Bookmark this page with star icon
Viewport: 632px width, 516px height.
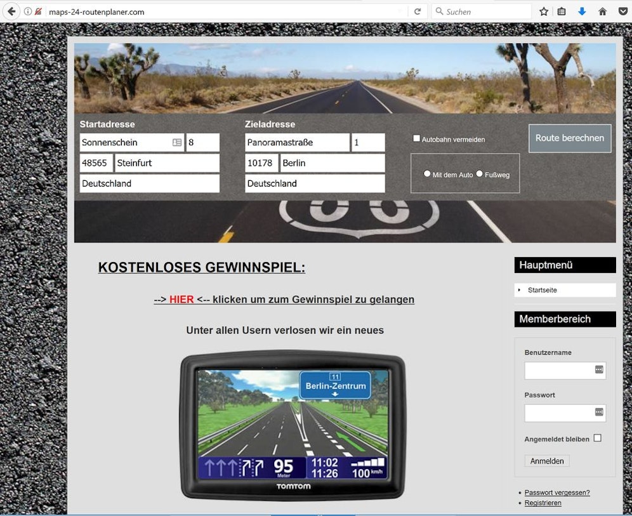(544, 11)
